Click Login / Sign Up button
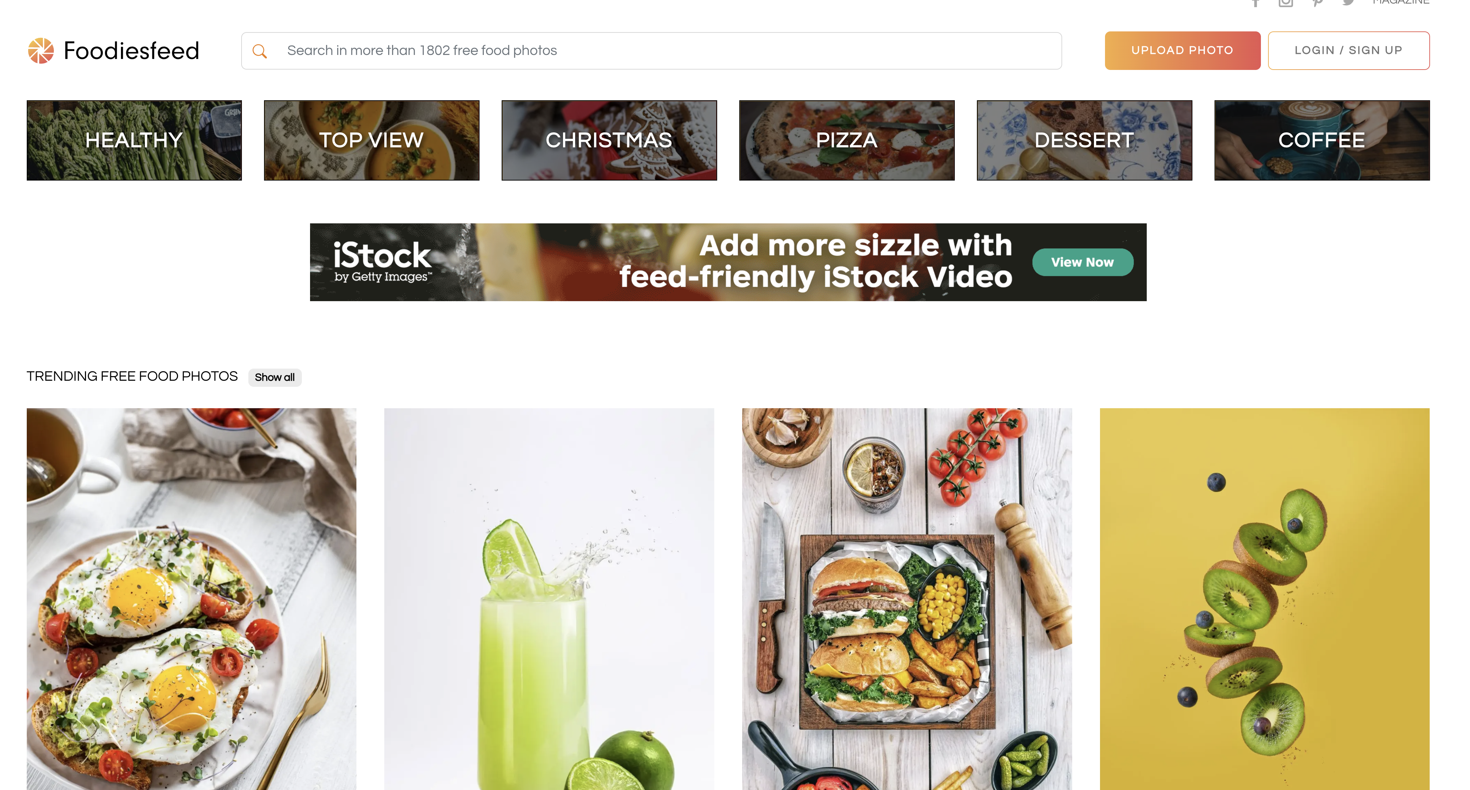 click(1348, 51)
